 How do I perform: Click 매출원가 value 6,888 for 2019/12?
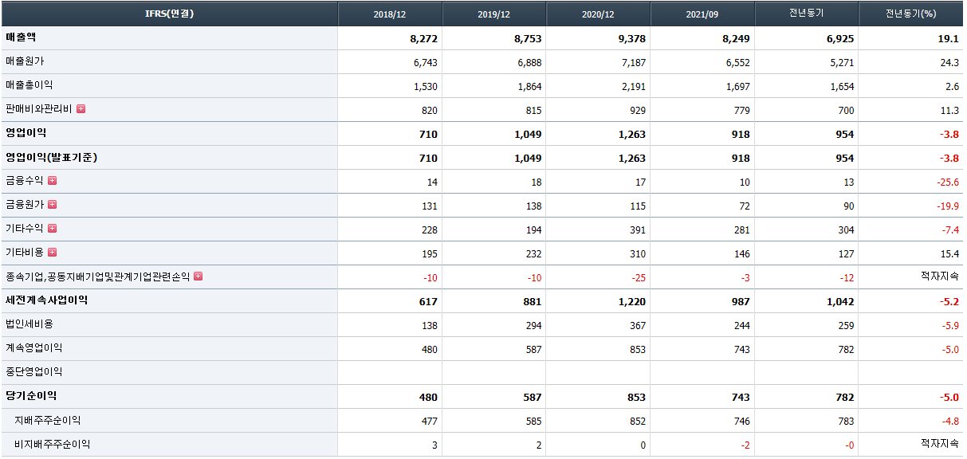coord(529,62)
